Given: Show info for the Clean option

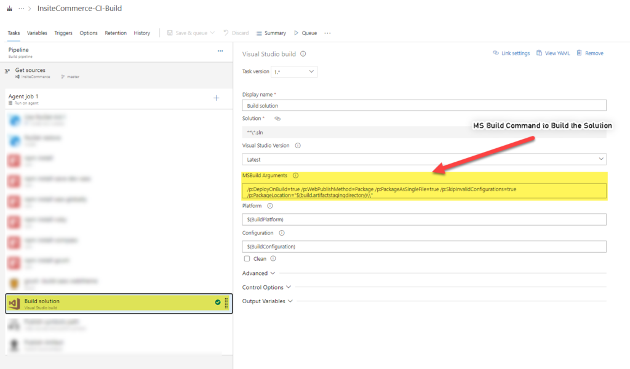Looking at the screenshot, I should (x=273, y=258).
